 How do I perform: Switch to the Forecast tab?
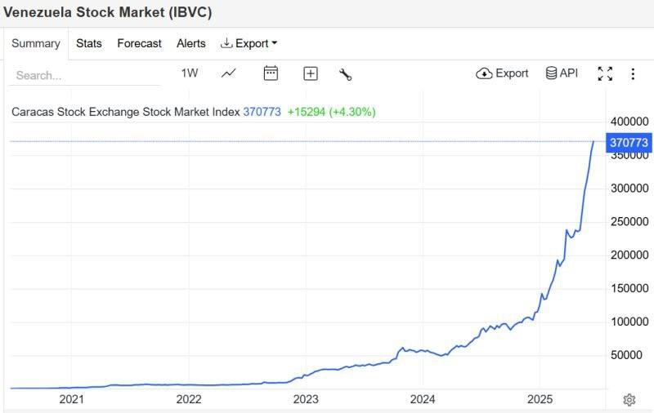click(139, 43)
